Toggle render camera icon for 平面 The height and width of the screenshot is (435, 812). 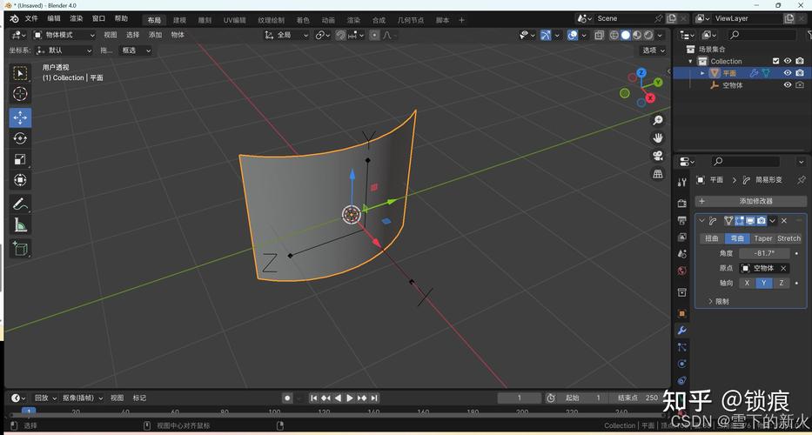point(800,73)
